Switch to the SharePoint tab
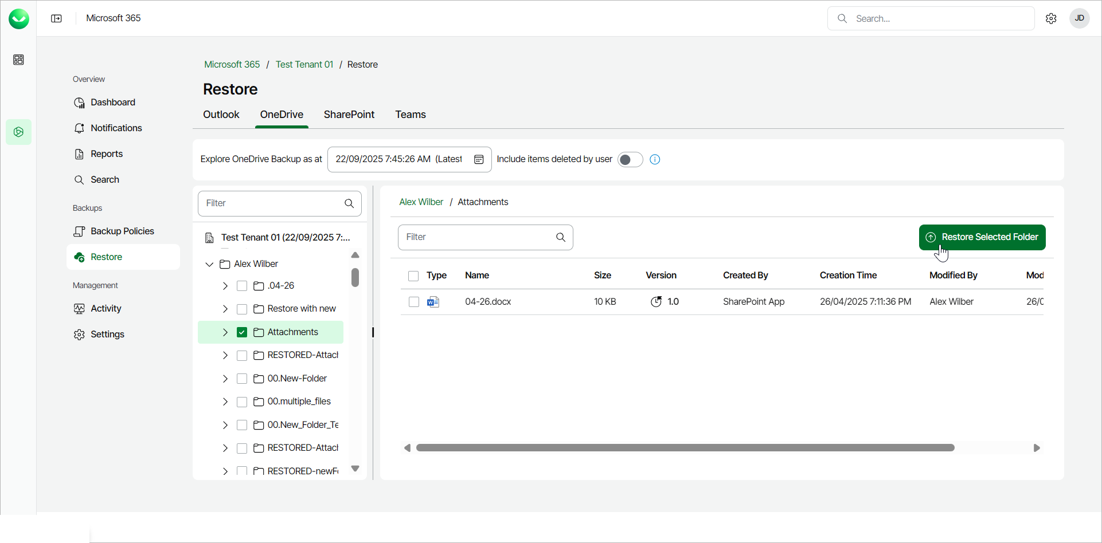 pos(349,115)
